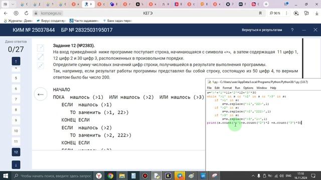321x180 pixels.
Task: Go back with the browser back arrow
Action: (x=6, y=13)
